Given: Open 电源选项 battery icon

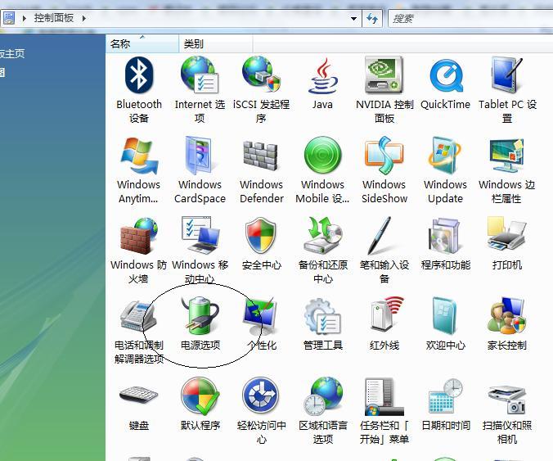Looking at the screenshot, I should click(x=200, y=316).
